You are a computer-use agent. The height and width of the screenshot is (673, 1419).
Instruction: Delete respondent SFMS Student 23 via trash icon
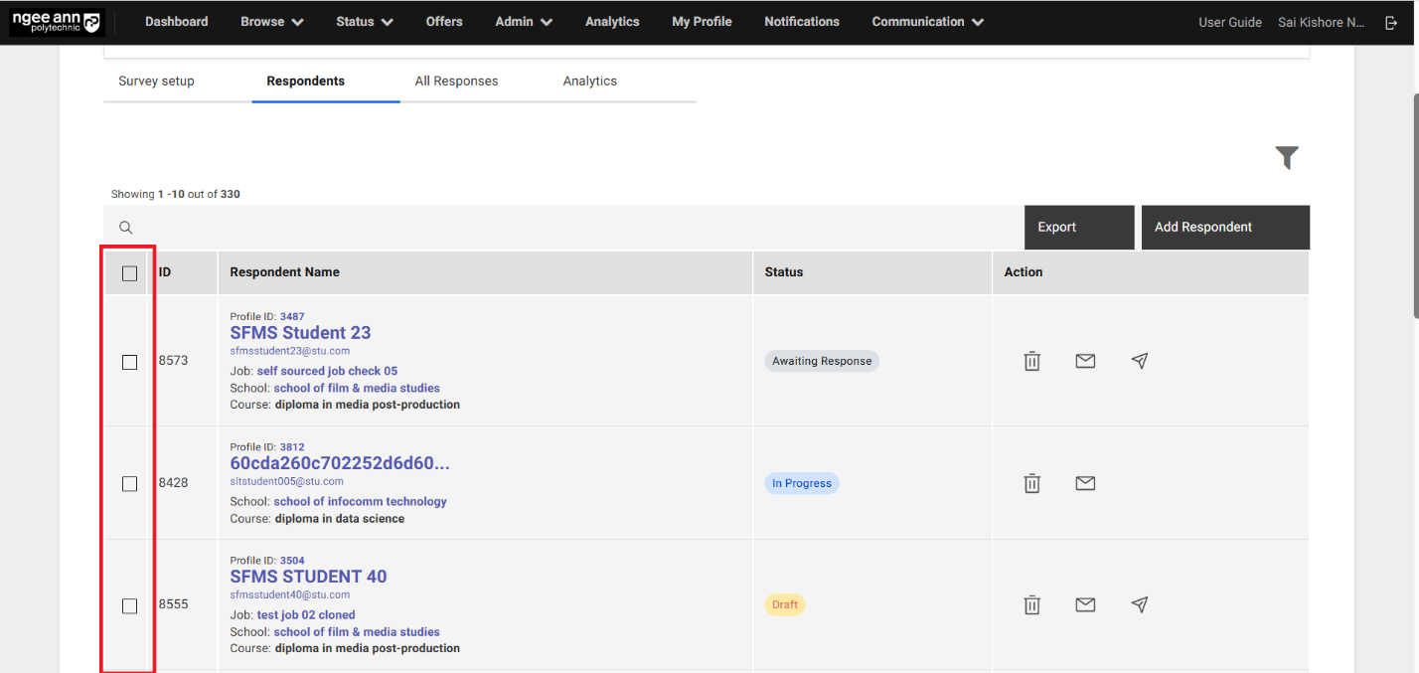click(x=1031, y=361)
